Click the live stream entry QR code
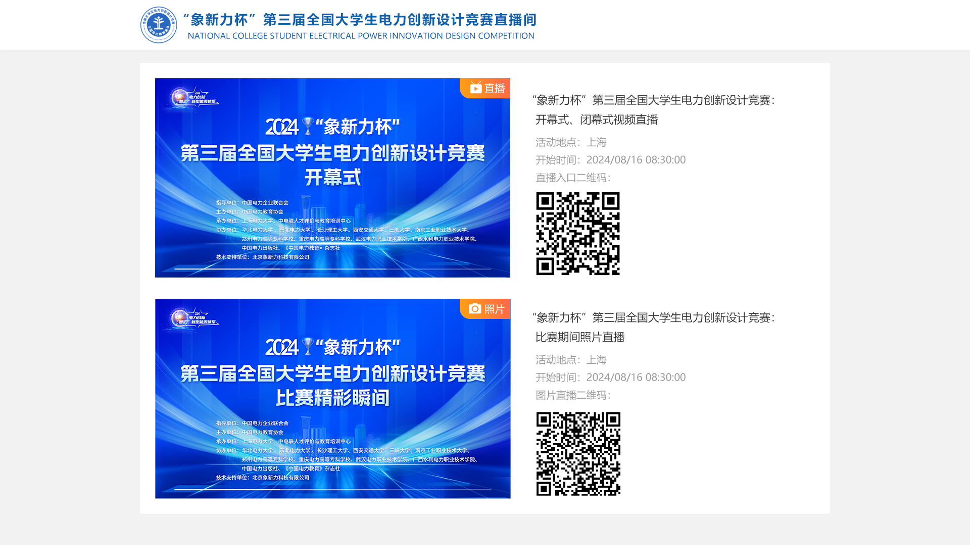Screen dimensions: 970x545 pyautogui.click(x=577, y=233)
